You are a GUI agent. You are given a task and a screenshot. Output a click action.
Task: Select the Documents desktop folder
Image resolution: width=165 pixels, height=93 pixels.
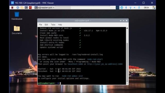[x=17, y=30]
